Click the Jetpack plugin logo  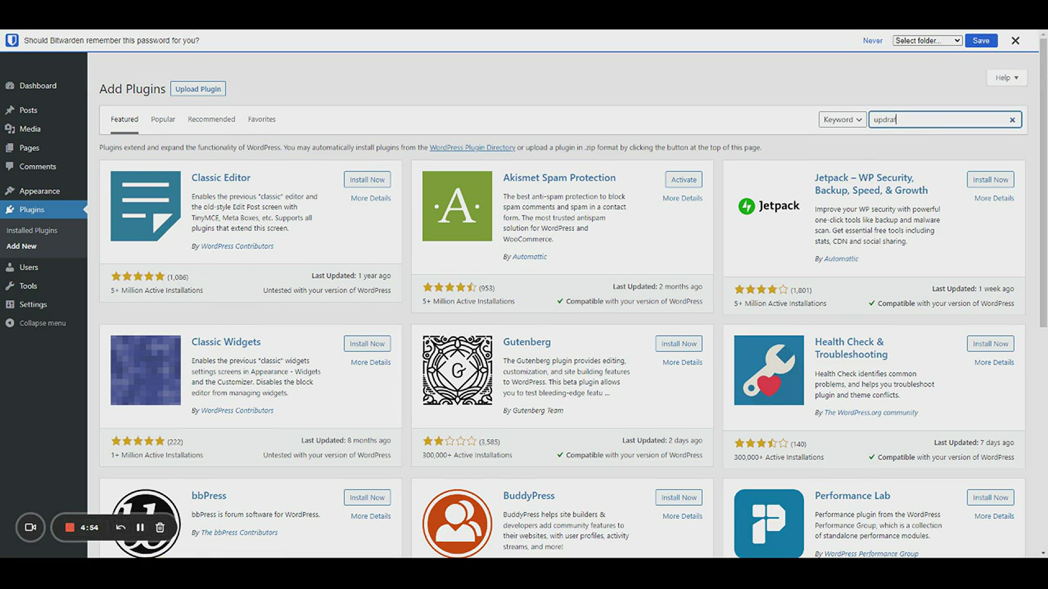point(769,206)
